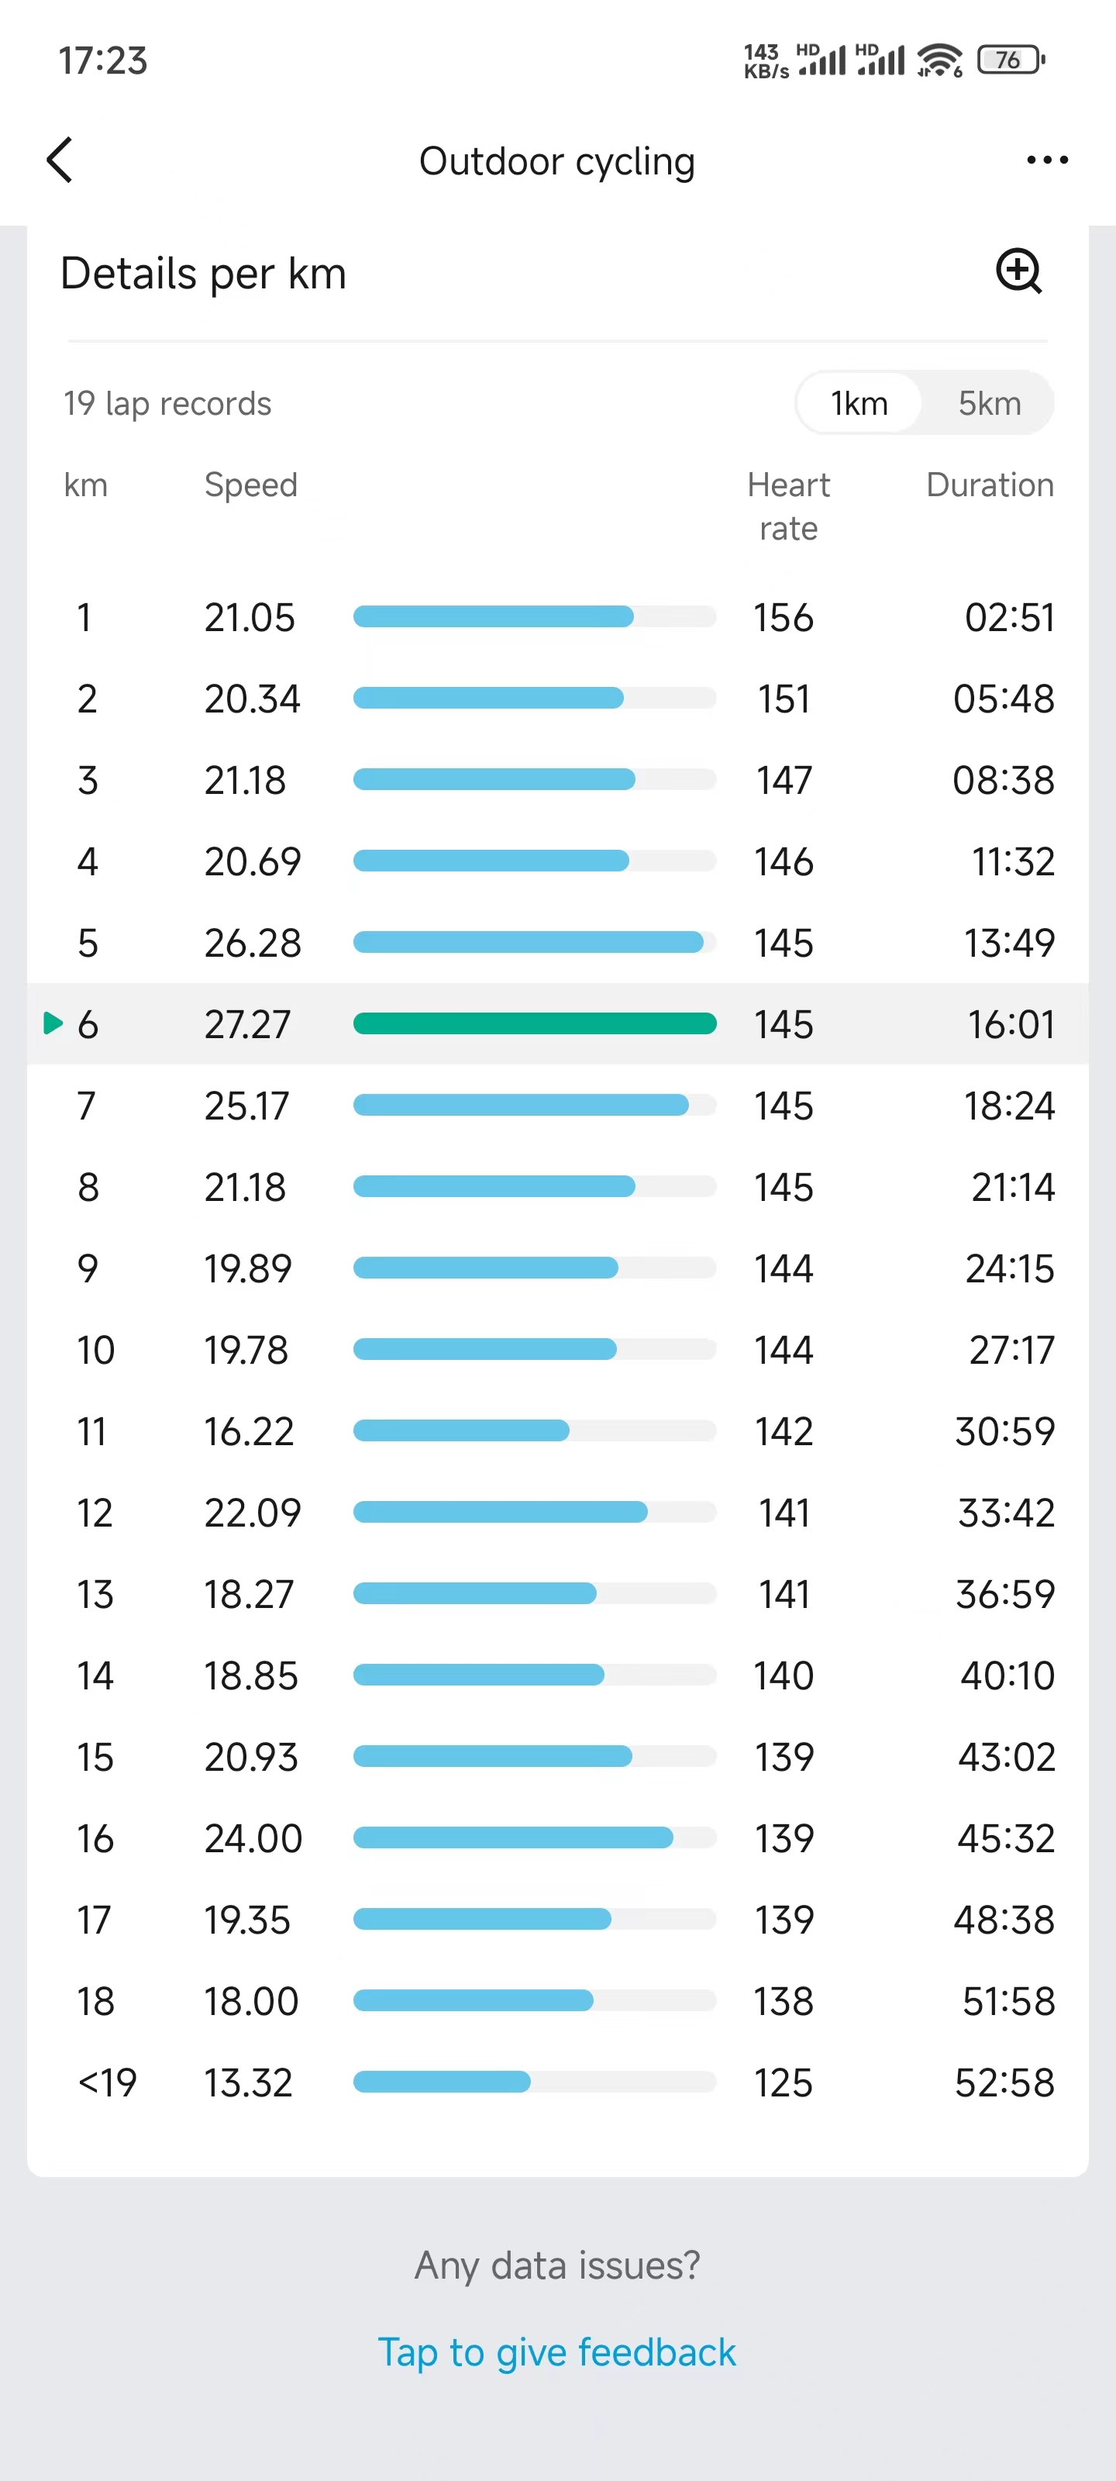Open the three-dot more options menu

click(x=1047, y=160)
